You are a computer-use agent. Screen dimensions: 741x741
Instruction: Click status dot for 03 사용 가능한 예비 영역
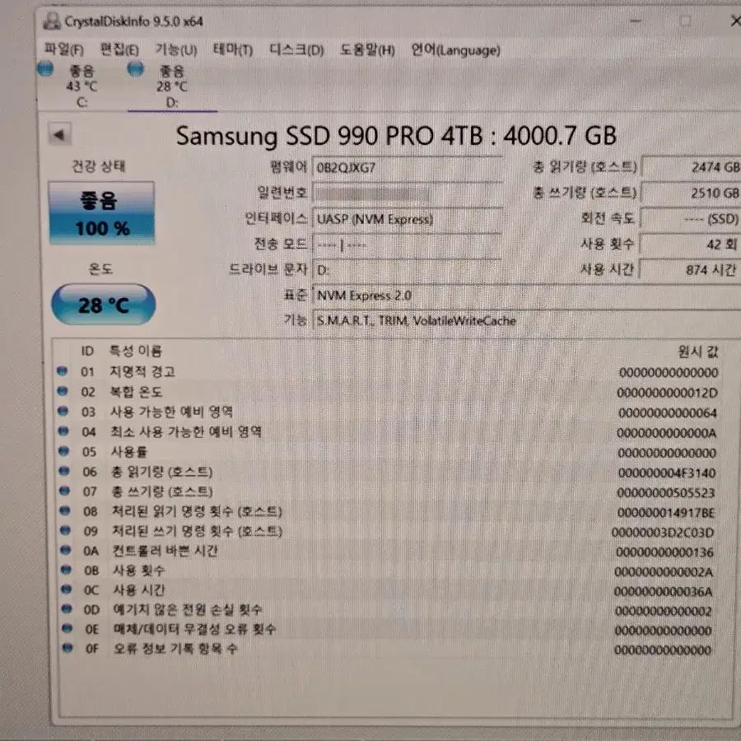[x=63, y=411]
